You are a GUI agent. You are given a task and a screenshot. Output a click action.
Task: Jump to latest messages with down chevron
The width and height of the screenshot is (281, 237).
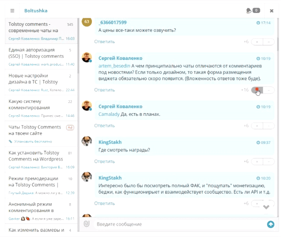point(266,207)
